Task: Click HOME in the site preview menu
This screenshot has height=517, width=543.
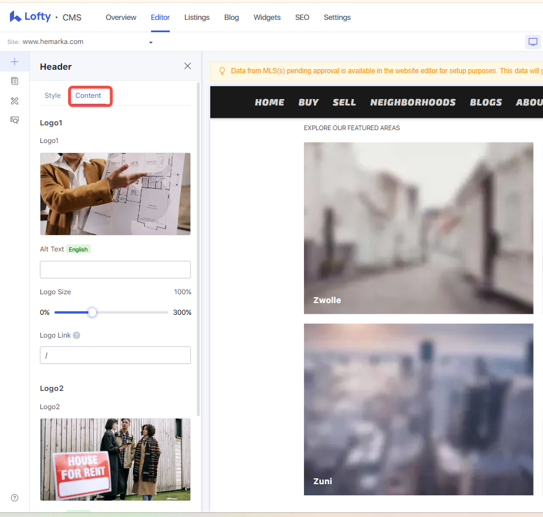Action: (269, 103)
